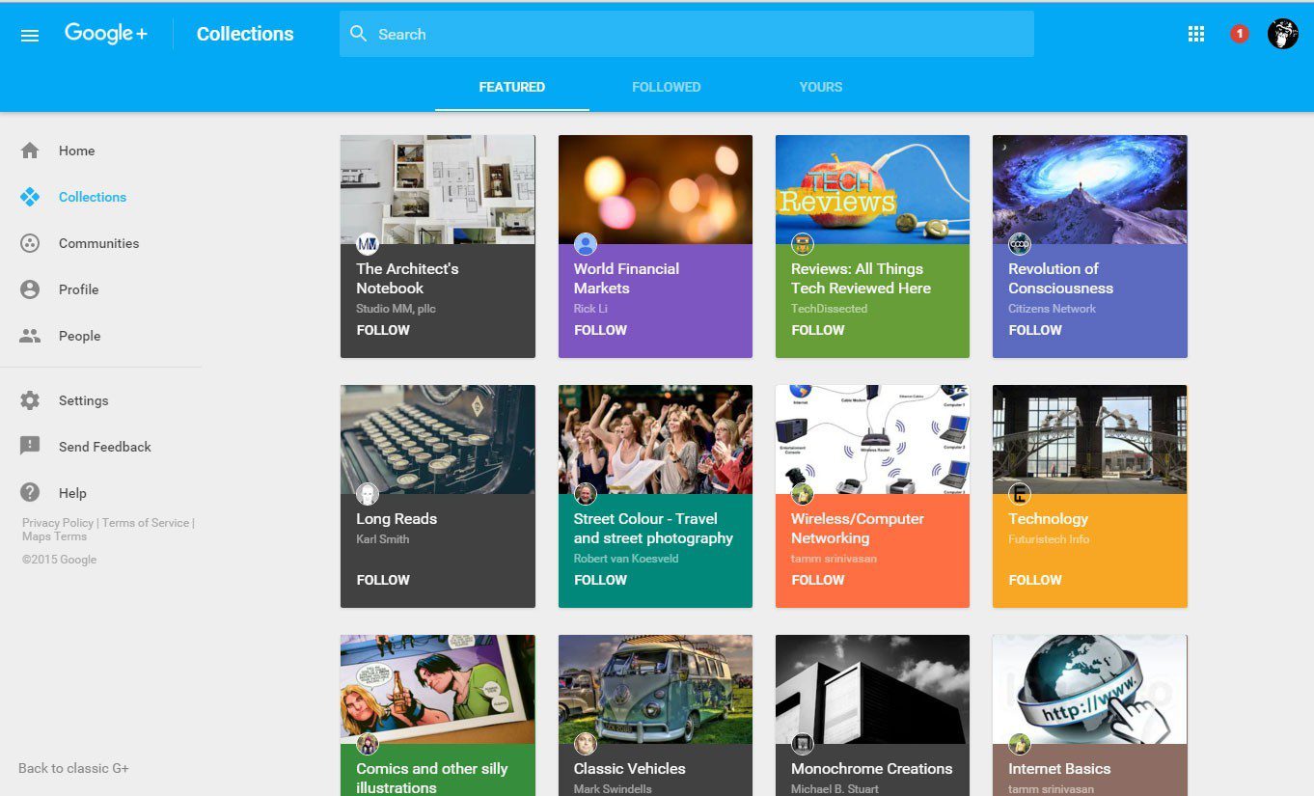1314x796 pixels.
Task: Open the user account avatar
Action: (1282, 34)
